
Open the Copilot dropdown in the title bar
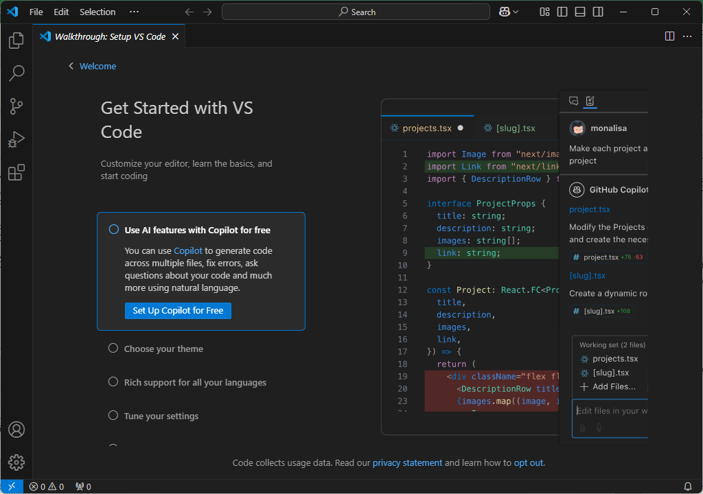coord(509,12)
